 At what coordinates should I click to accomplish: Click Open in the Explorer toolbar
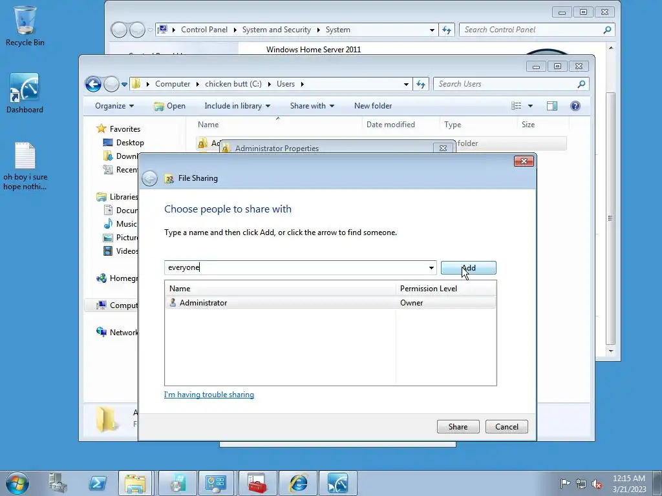pyautogui.click(x=170, y=106)
